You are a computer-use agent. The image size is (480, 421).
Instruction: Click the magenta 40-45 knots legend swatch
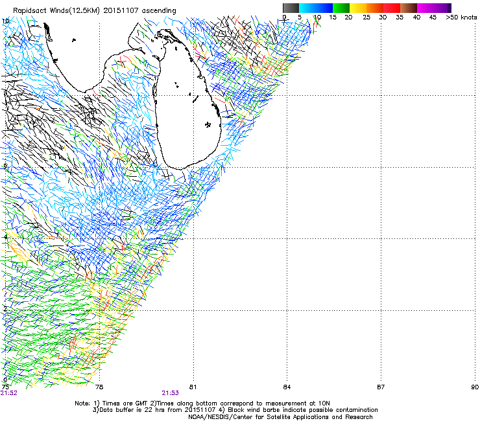[x=426, y=8]
